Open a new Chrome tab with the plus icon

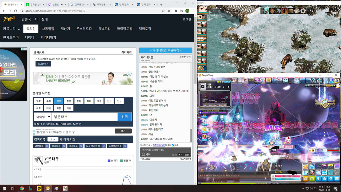pyautogui.click(x=161, y=5)
